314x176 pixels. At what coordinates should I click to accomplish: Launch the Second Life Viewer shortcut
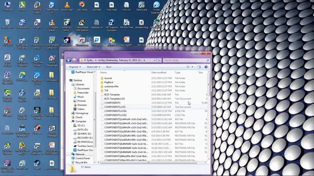37,113
